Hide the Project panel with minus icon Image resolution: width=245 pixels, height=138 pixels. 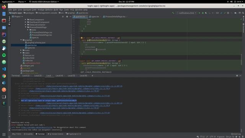[x=70, y=16]
